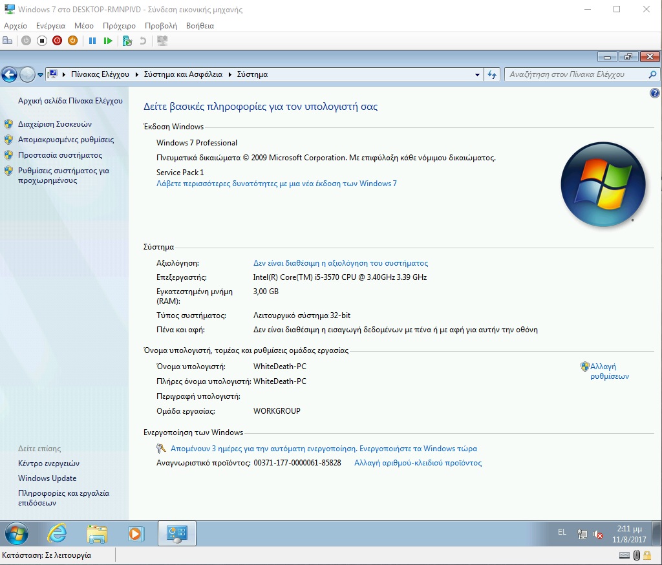Click the shield icon next to Αλλαγή ρυθμίσεων
662x565 pixels.
[584, 367]
